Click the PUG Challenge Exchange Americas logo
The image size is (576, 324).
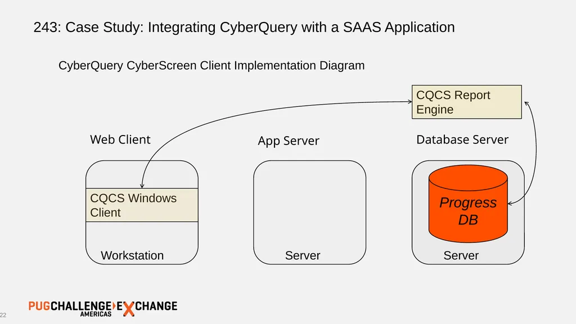point(103,309)
